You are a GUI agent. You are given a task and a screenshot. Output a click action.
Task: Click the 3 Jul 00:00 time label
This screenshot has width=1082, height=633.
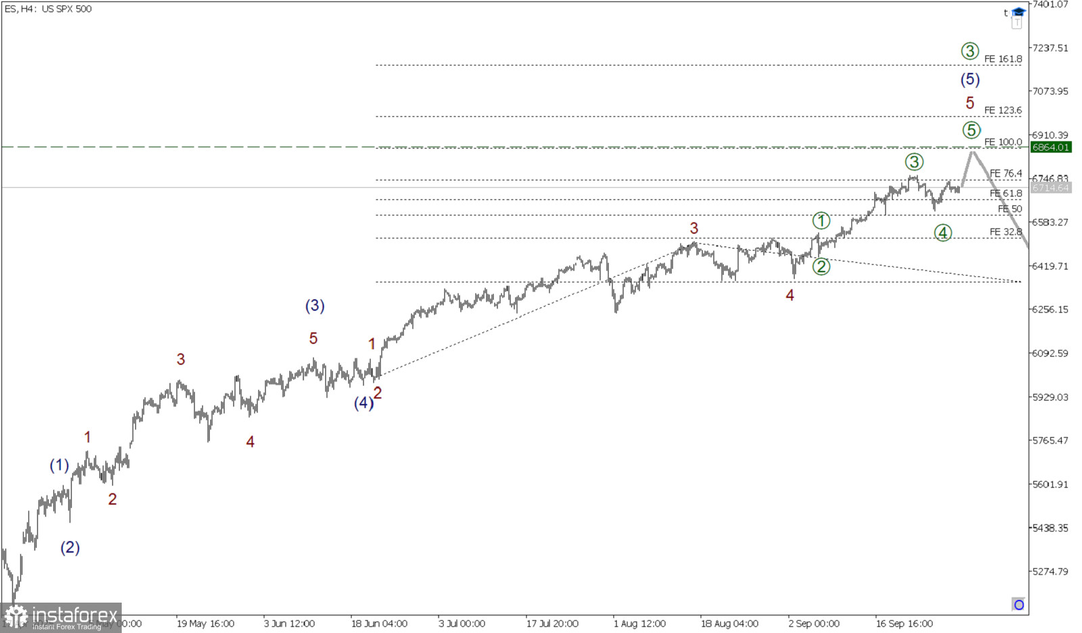[462, 624]
